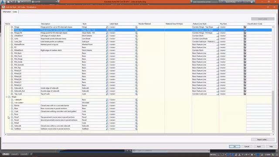Click pay item icon for Sidewalk_Out row
The width and height of the screenshot is (279, 157).
tap(245, 91)
